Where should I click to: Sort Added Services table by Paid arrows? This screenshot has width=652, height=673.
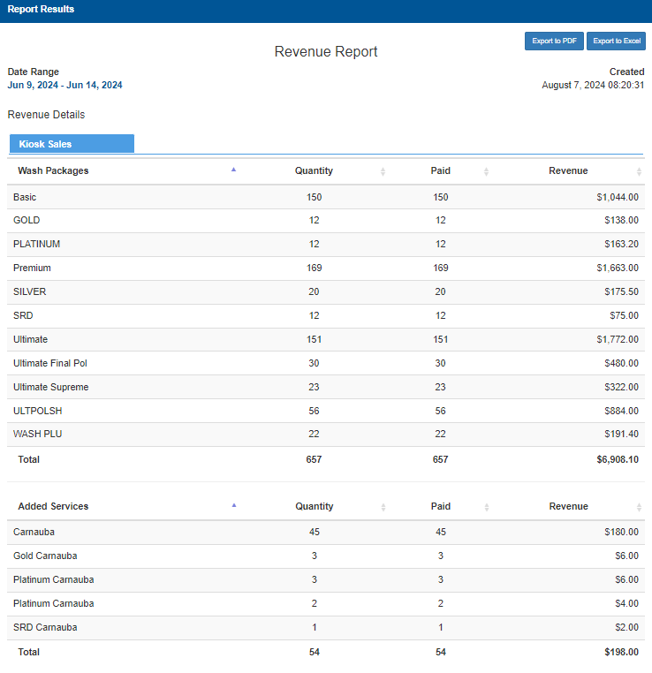(486, 507)
